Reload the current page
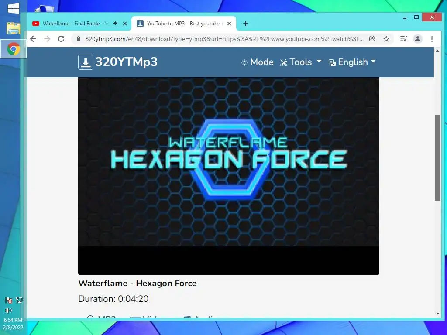This screenshot has height=335, width=447. (61, 39)
